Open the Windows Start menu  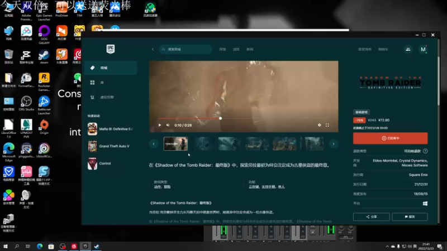point(5,247)
